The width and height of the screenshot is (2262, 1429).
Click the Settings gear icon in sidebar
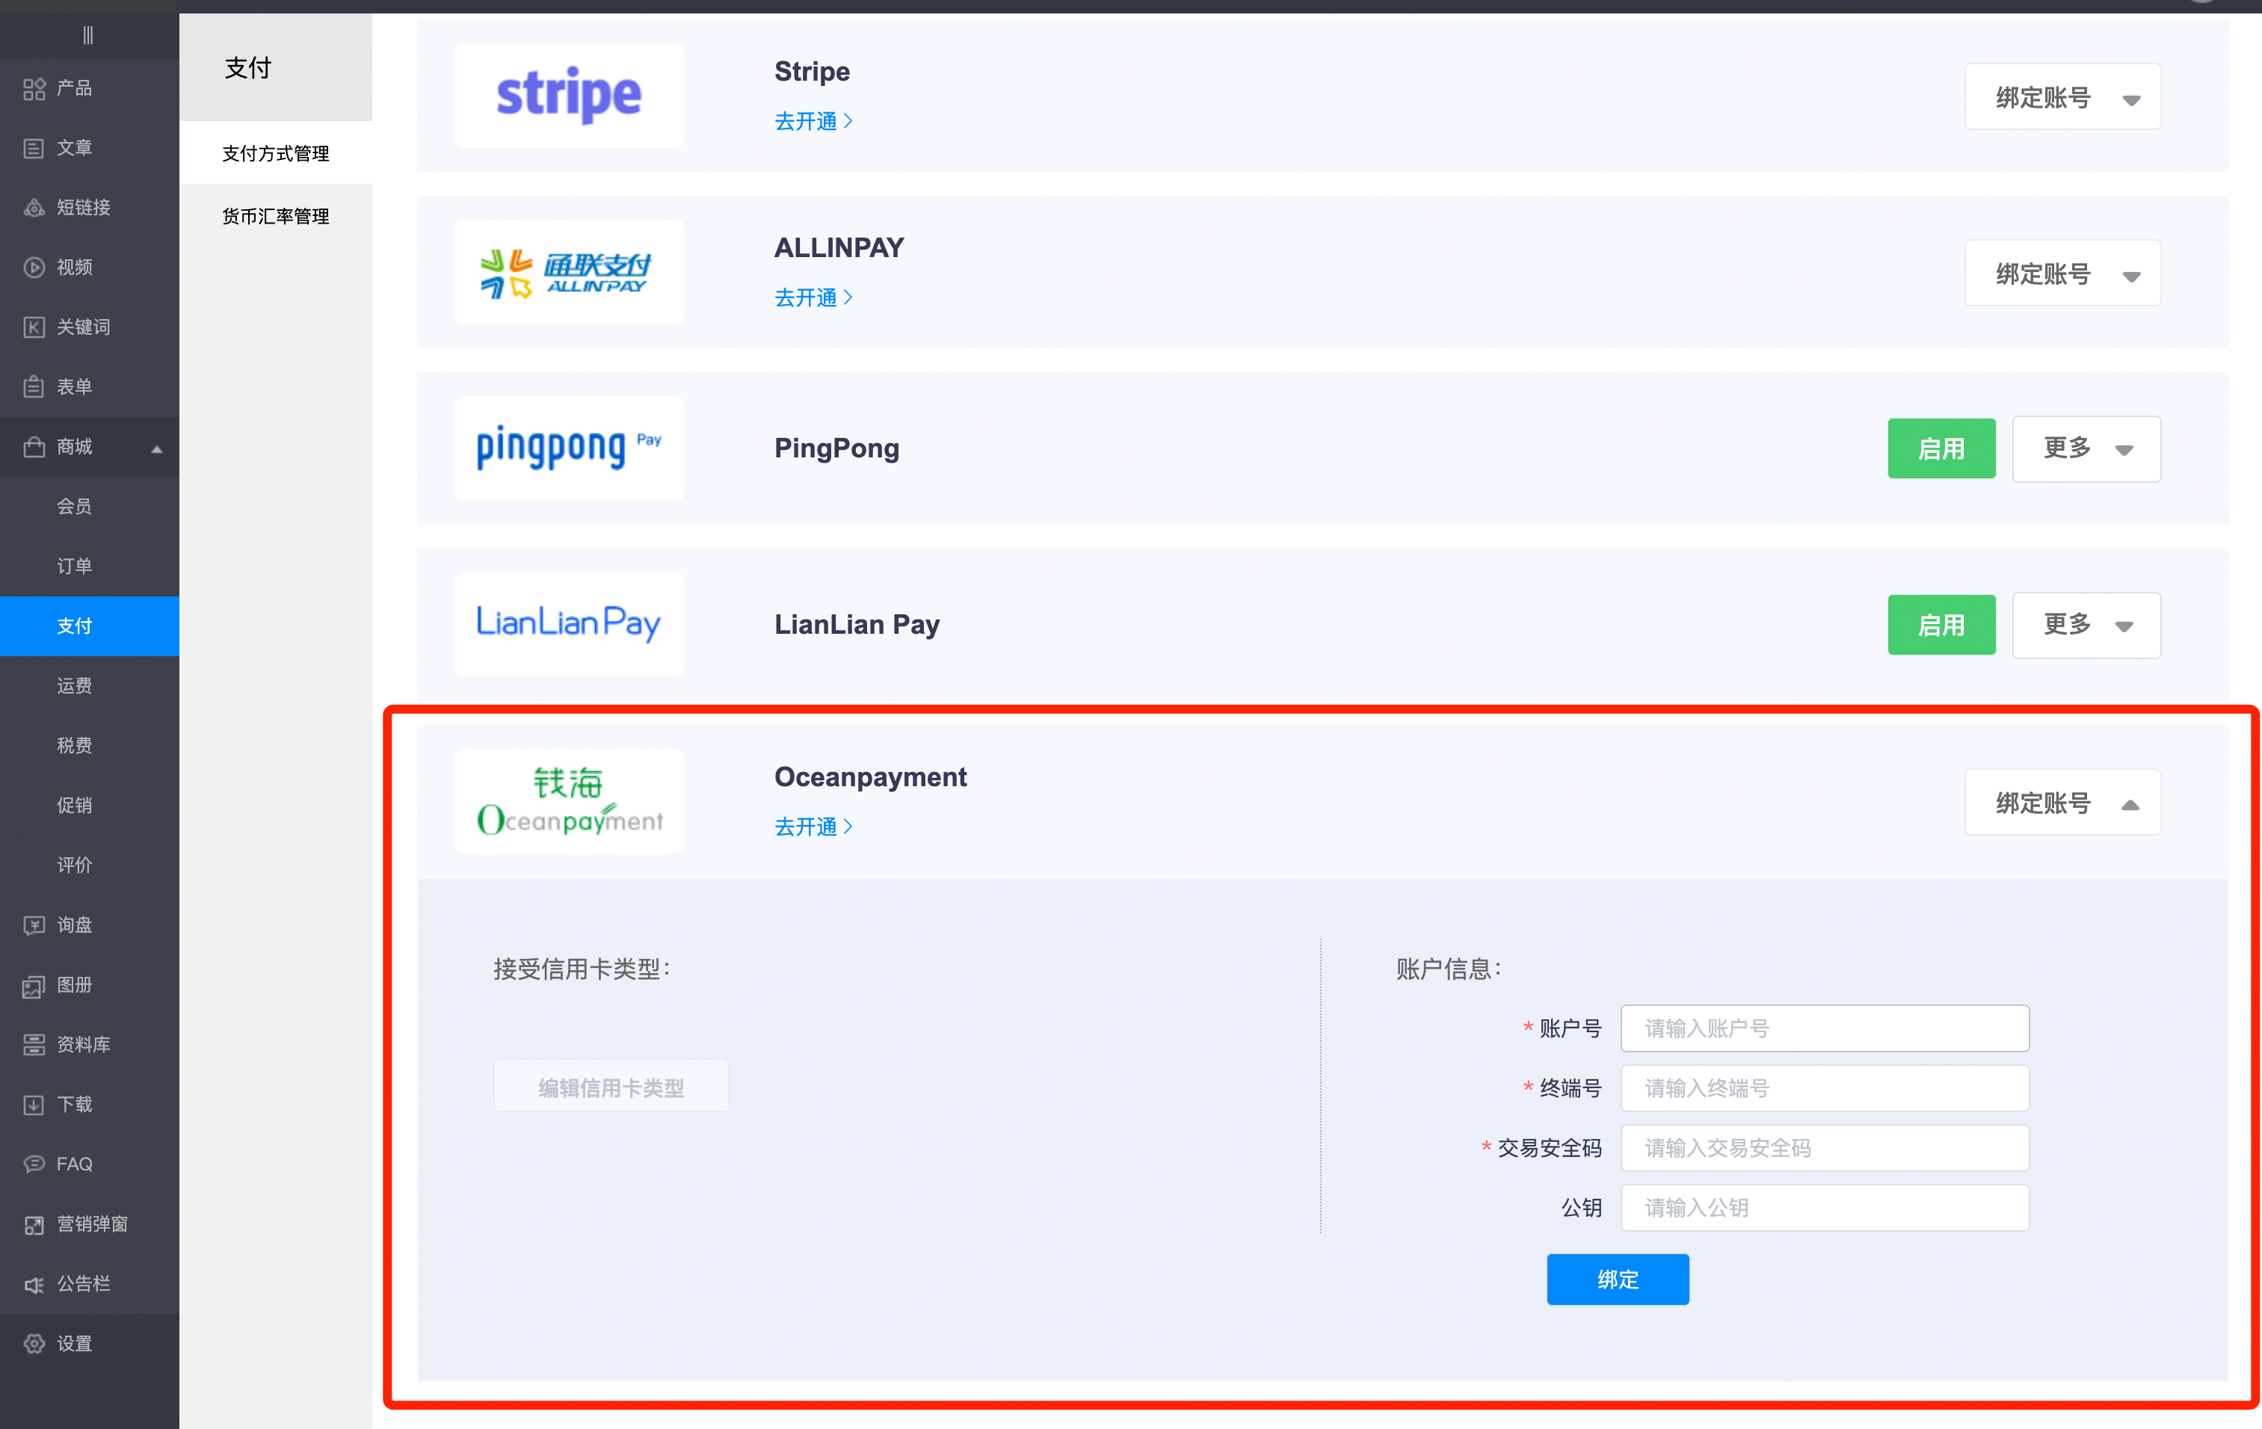point(34,1344)
